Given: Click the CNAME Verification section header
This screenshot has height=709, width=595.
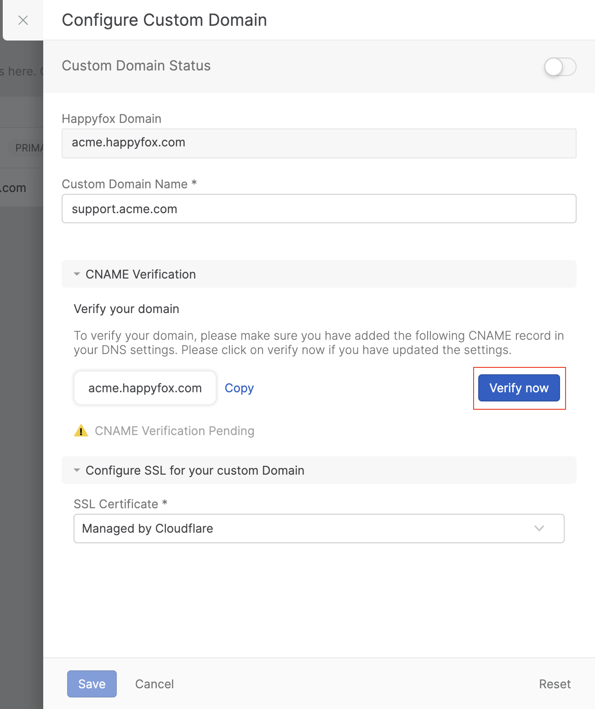Looking at the screenshot, I should (x=319, y=274).
